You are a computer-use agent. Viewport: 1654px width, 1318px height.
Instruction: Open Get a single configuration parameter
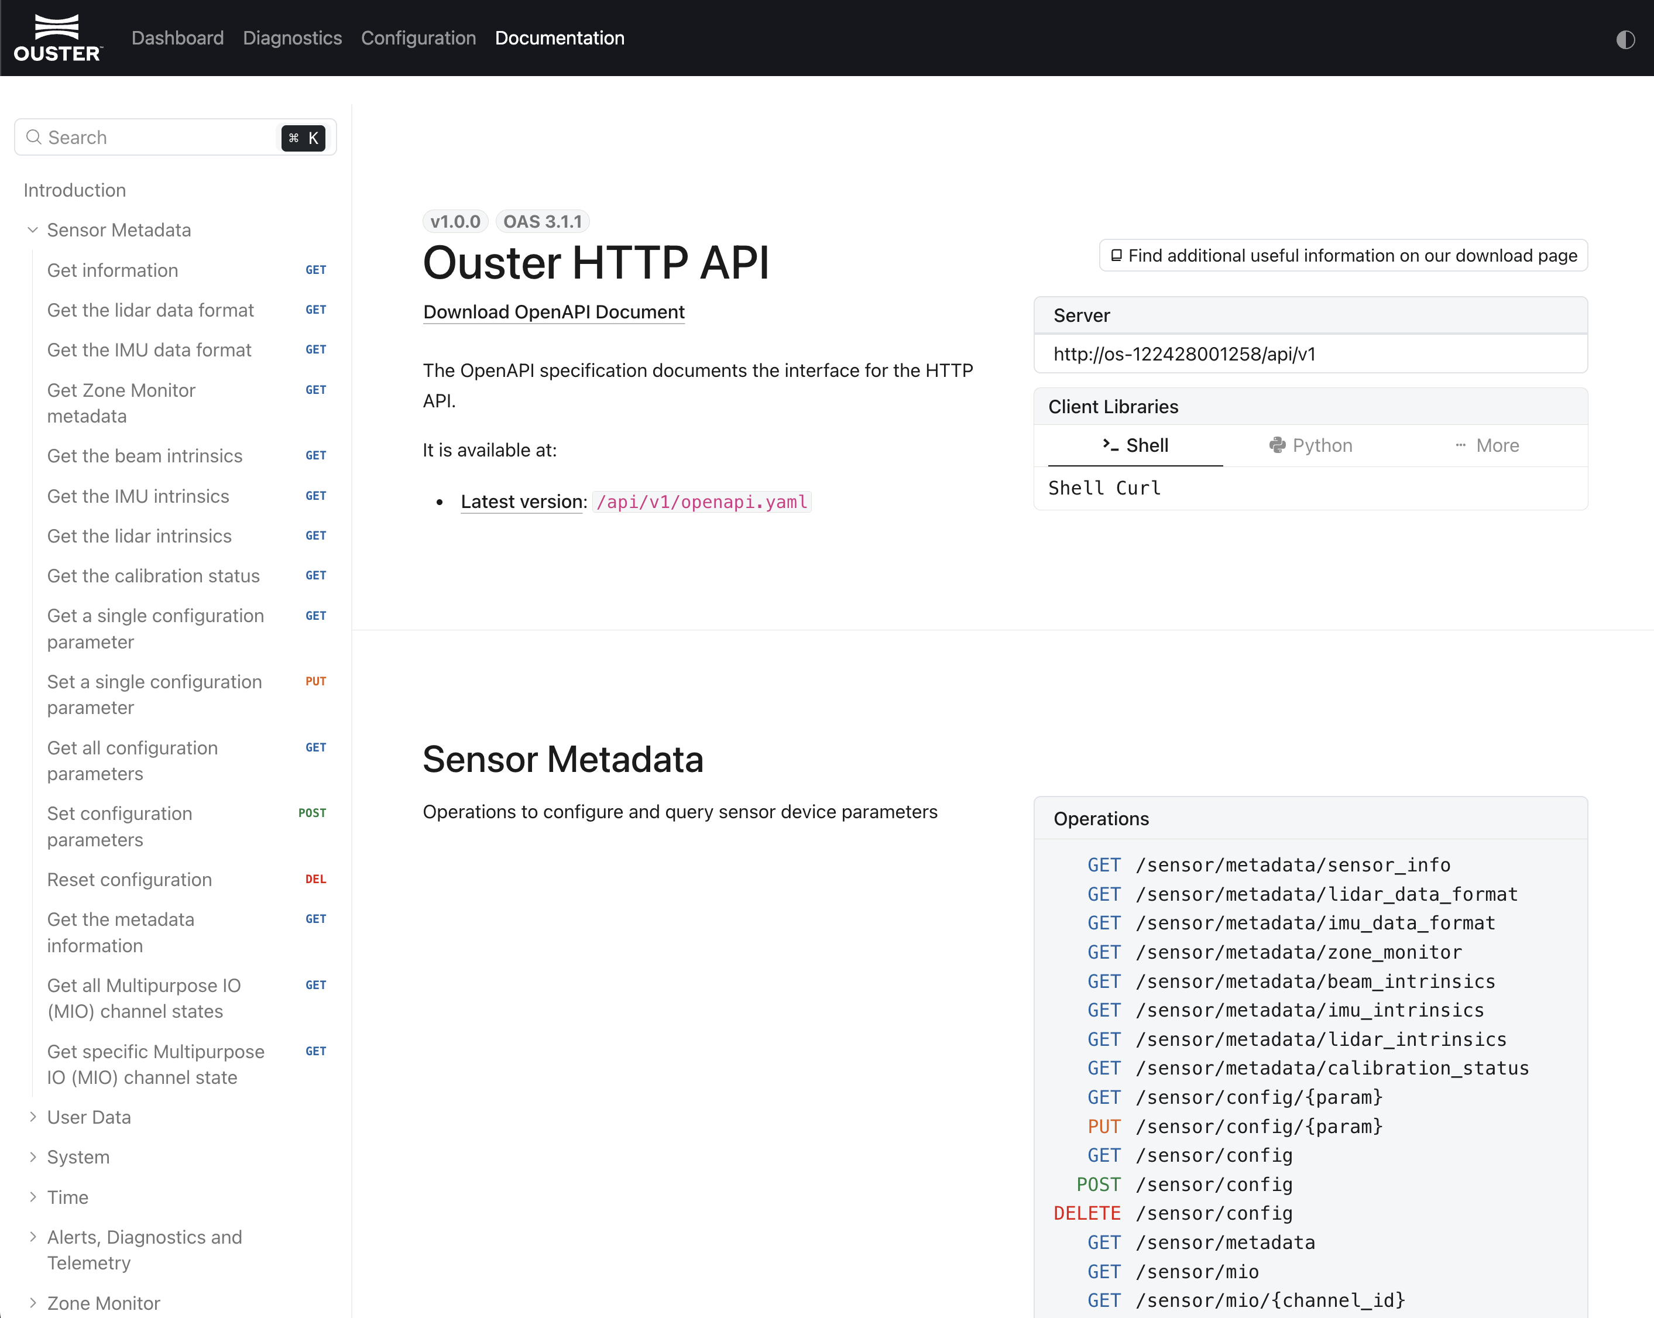[x=187, y=629]
